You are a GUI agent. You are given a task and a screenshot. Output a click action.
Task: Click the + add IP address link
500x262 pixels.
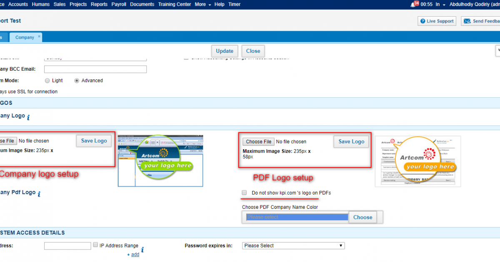point(133,255)
